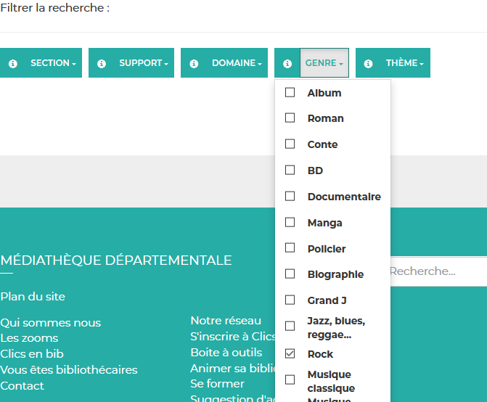The width and height of the screenshot is (487, 402).
Task: Open the Notre réseau link
Action: click(226, 321)
